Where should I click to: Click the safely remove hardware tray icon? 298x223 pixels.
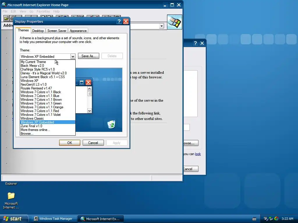(x=271, y=219)
